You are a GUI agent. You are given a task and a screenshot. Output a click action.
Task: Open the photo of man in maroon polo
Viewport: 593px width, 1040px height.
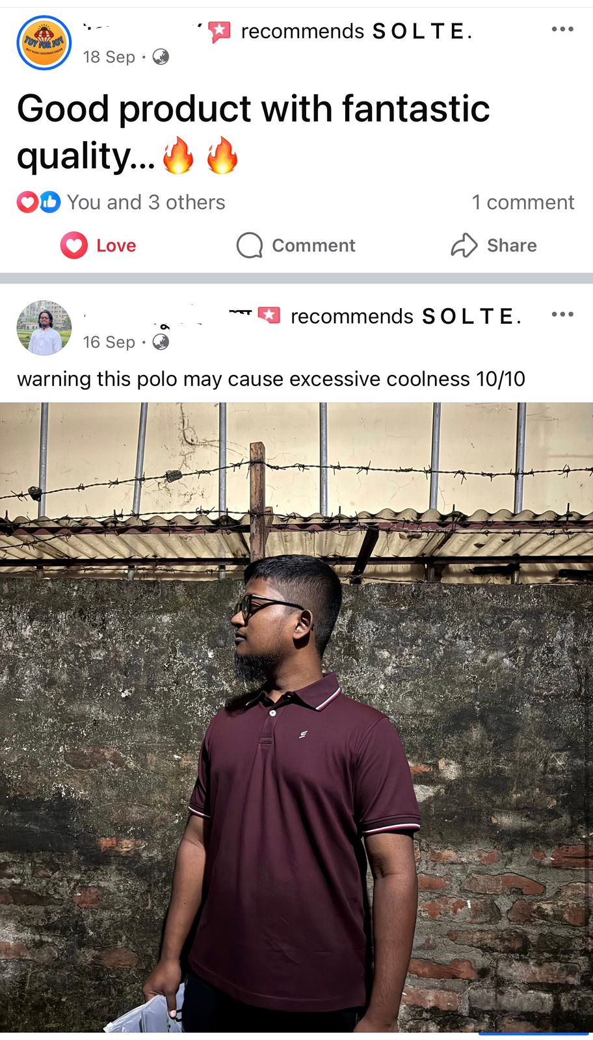(296, 715)
